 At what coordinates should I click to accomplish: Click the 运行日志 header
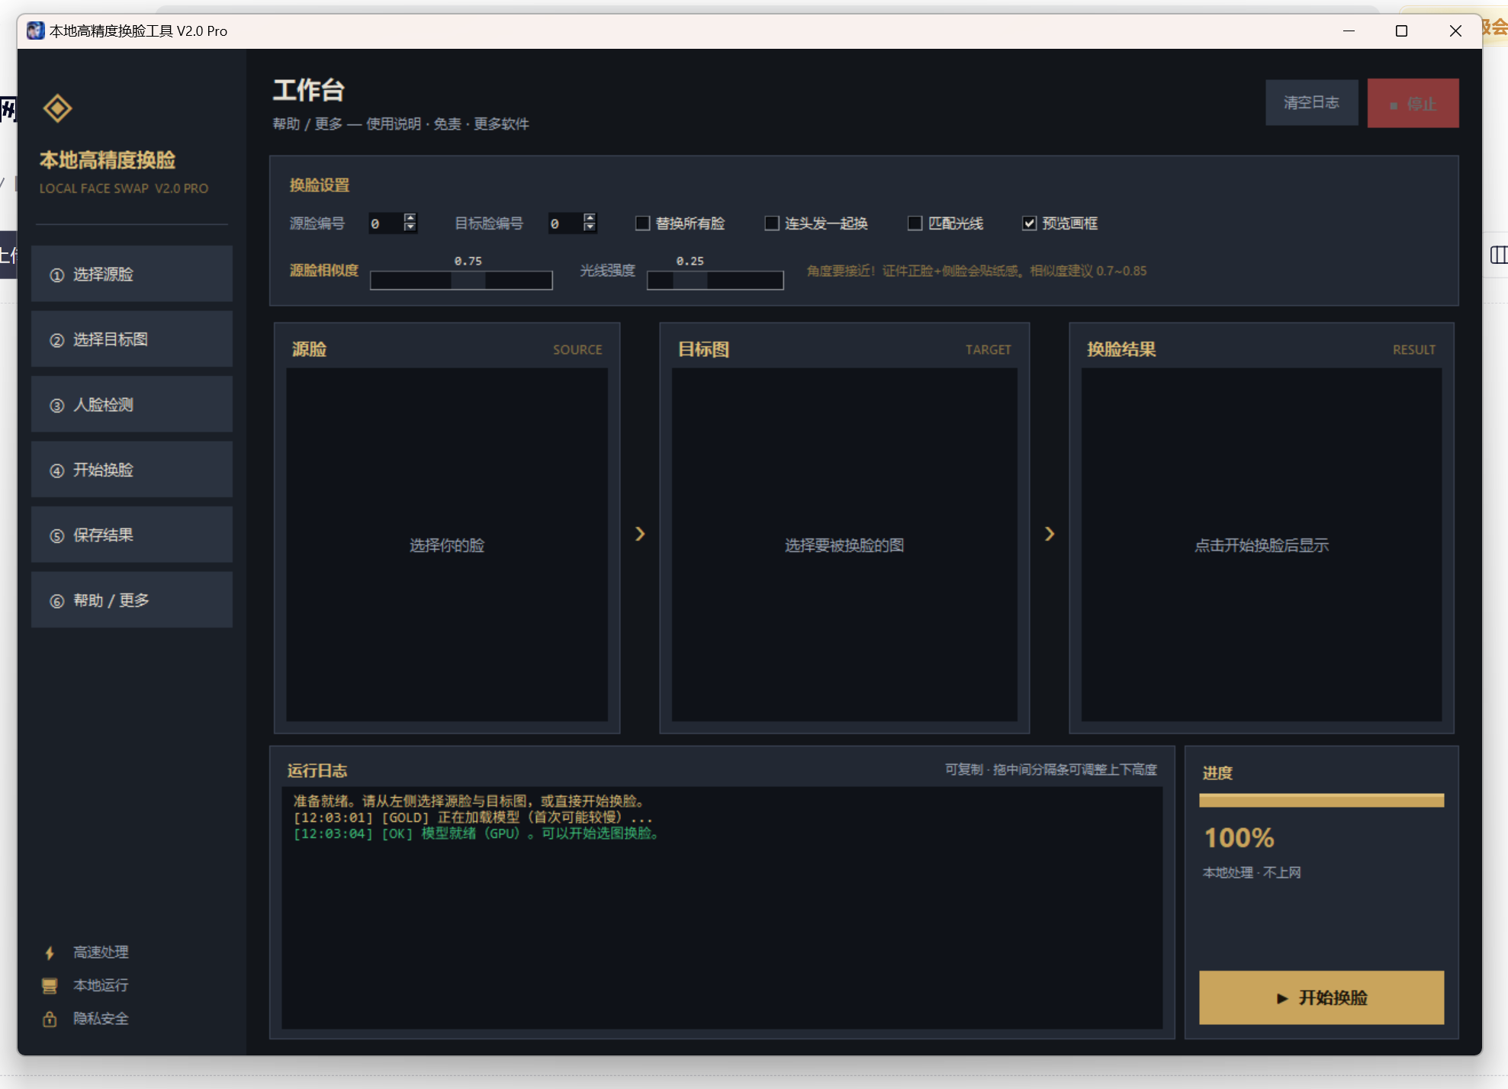tap(317, 770)
